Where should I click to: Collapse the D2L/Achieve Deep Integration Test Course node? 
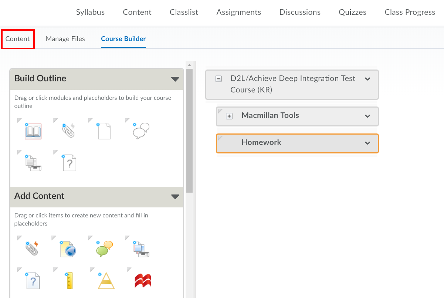[218, 78]
